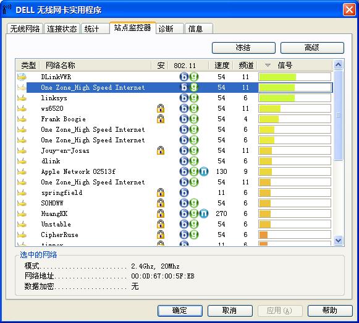Switch to the 连接状态 tab
Viewport: 359px width, 323px height.
pyautogui.click(x=62, y=29)
